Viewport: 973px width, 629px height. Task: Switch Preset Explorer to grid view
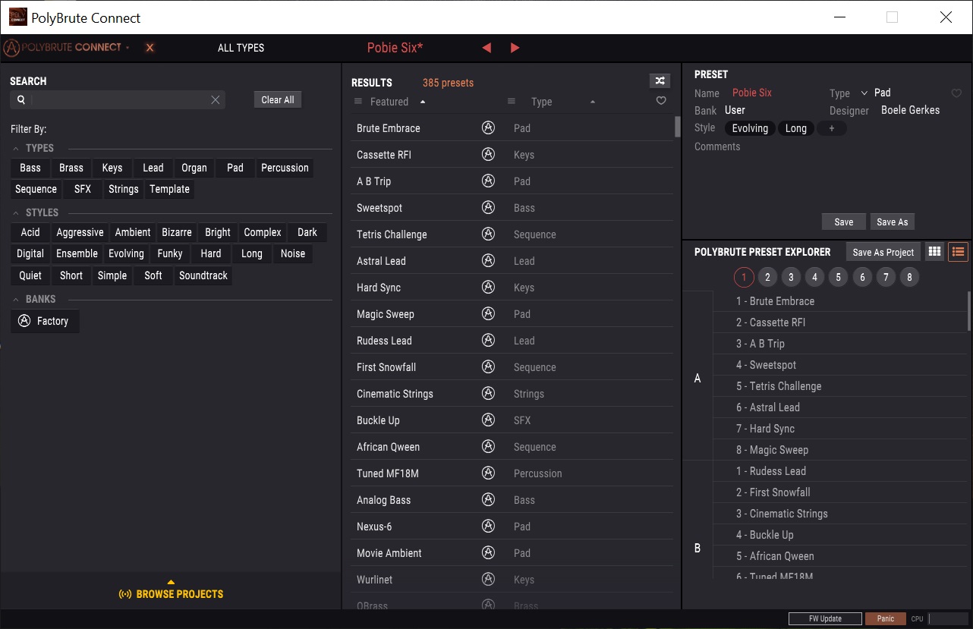(x=934, y=251)
